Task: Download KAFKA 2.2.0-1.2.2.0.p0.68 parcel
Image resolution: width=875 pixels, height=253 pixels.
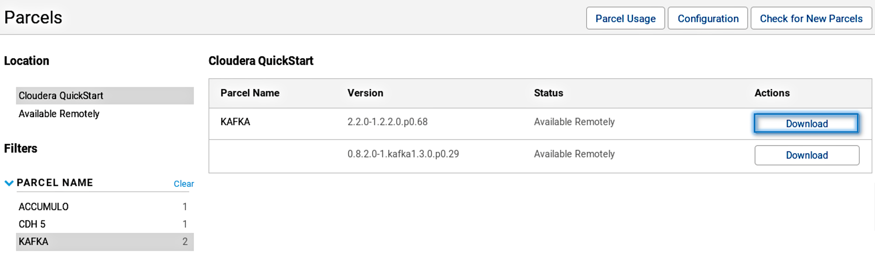Action: pyautogui.click(x=806, y=123)
